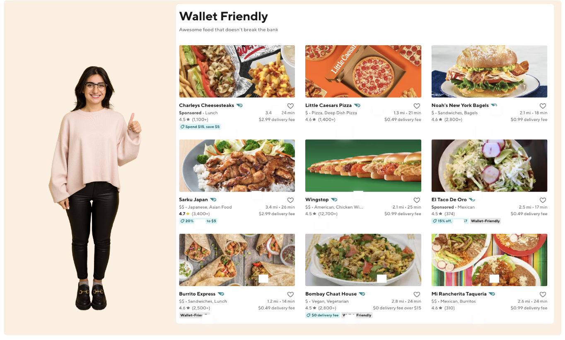Open Bombay Chaat House restaurant link
This screenshot has width=565, height=340.
(x=331, y=294)
